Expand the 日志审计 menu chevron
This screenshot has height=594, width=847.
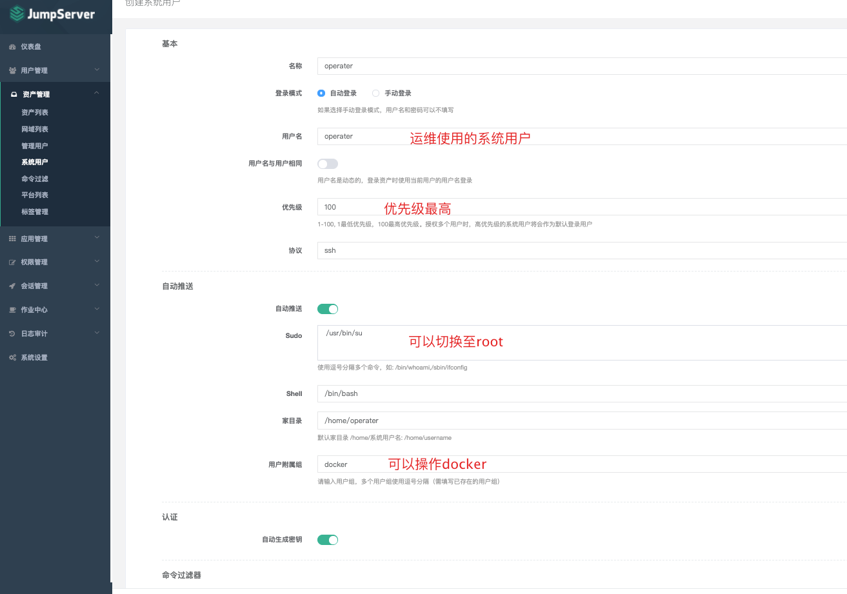click(97, 333)
